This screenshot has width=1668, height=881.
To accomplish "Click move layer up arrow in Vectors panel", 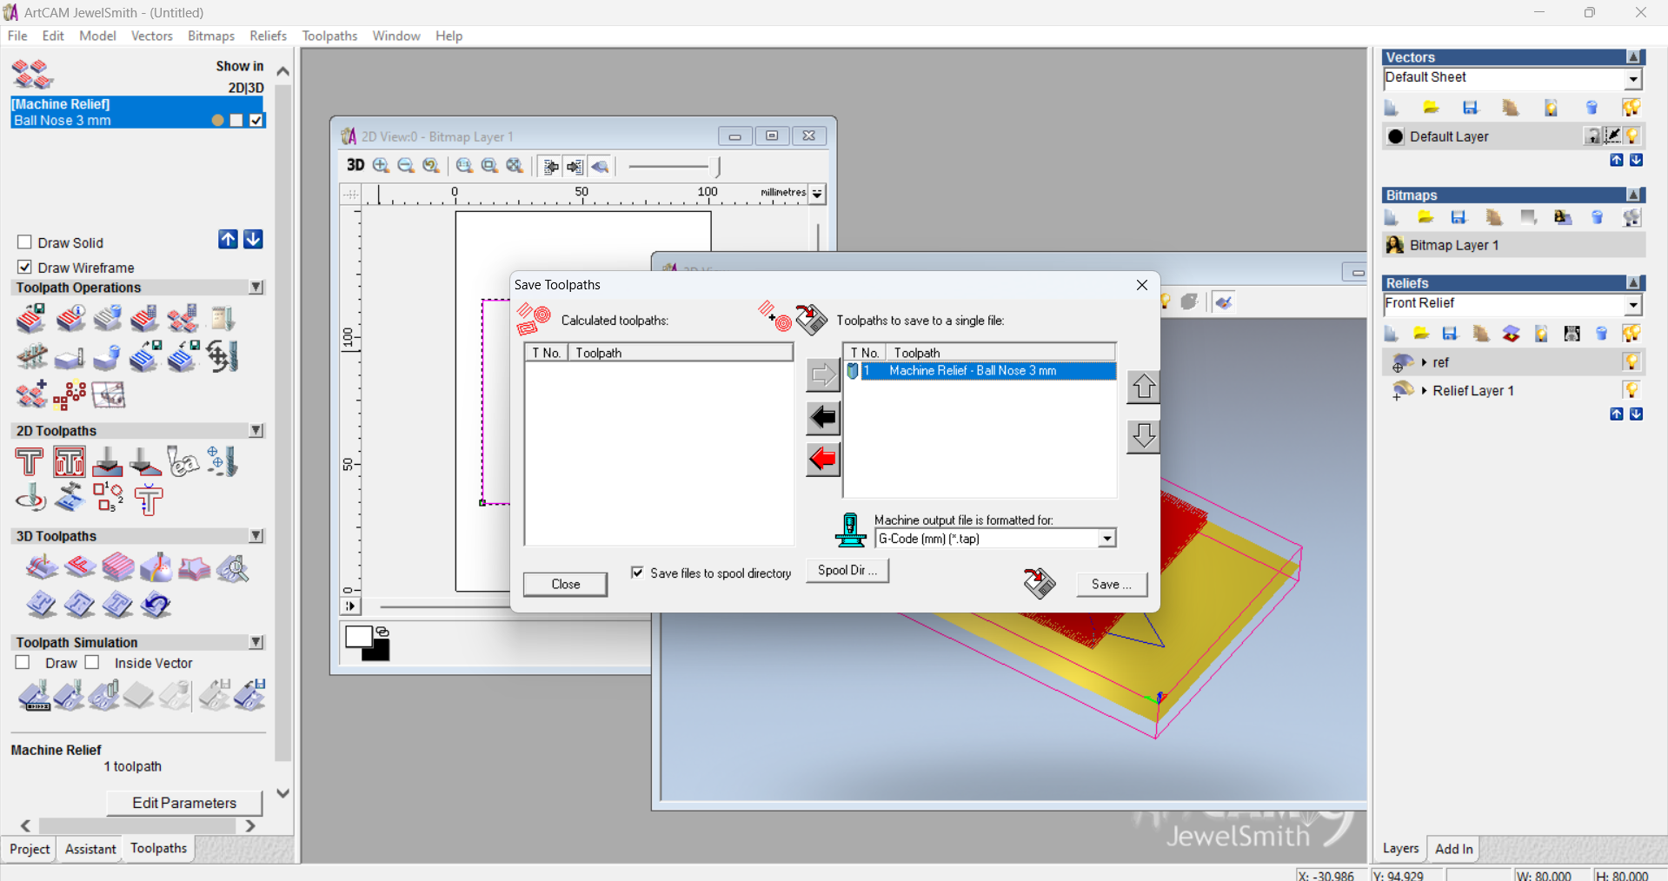I will click(x=1617, y=160).
